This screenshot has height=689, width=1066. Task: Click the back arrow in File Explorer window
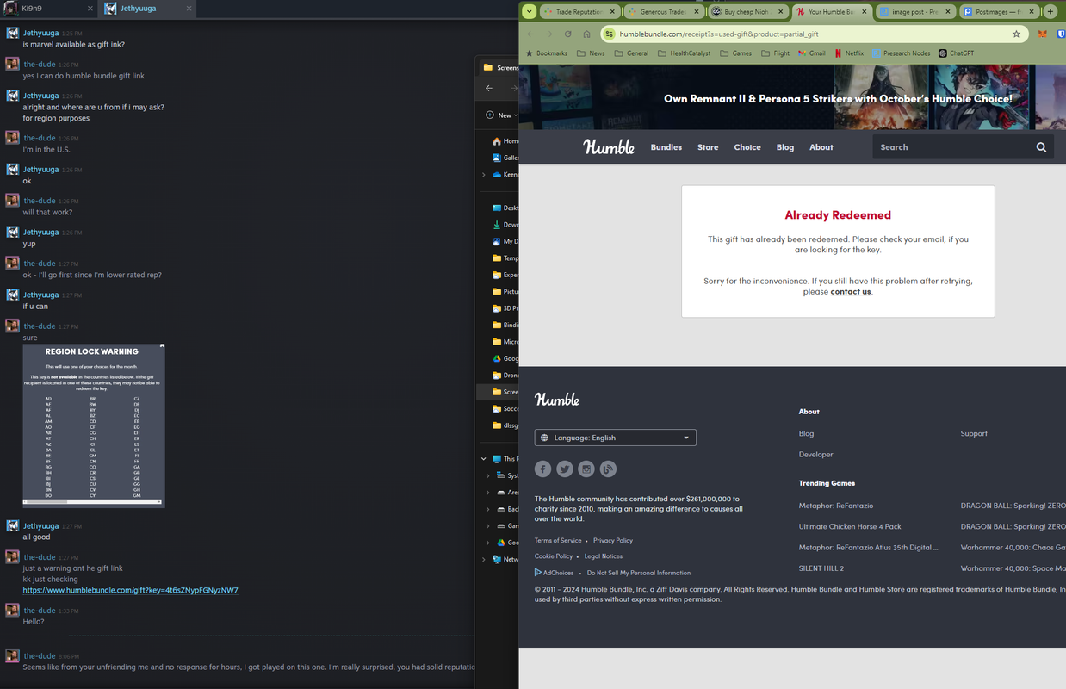coord(489,88)
